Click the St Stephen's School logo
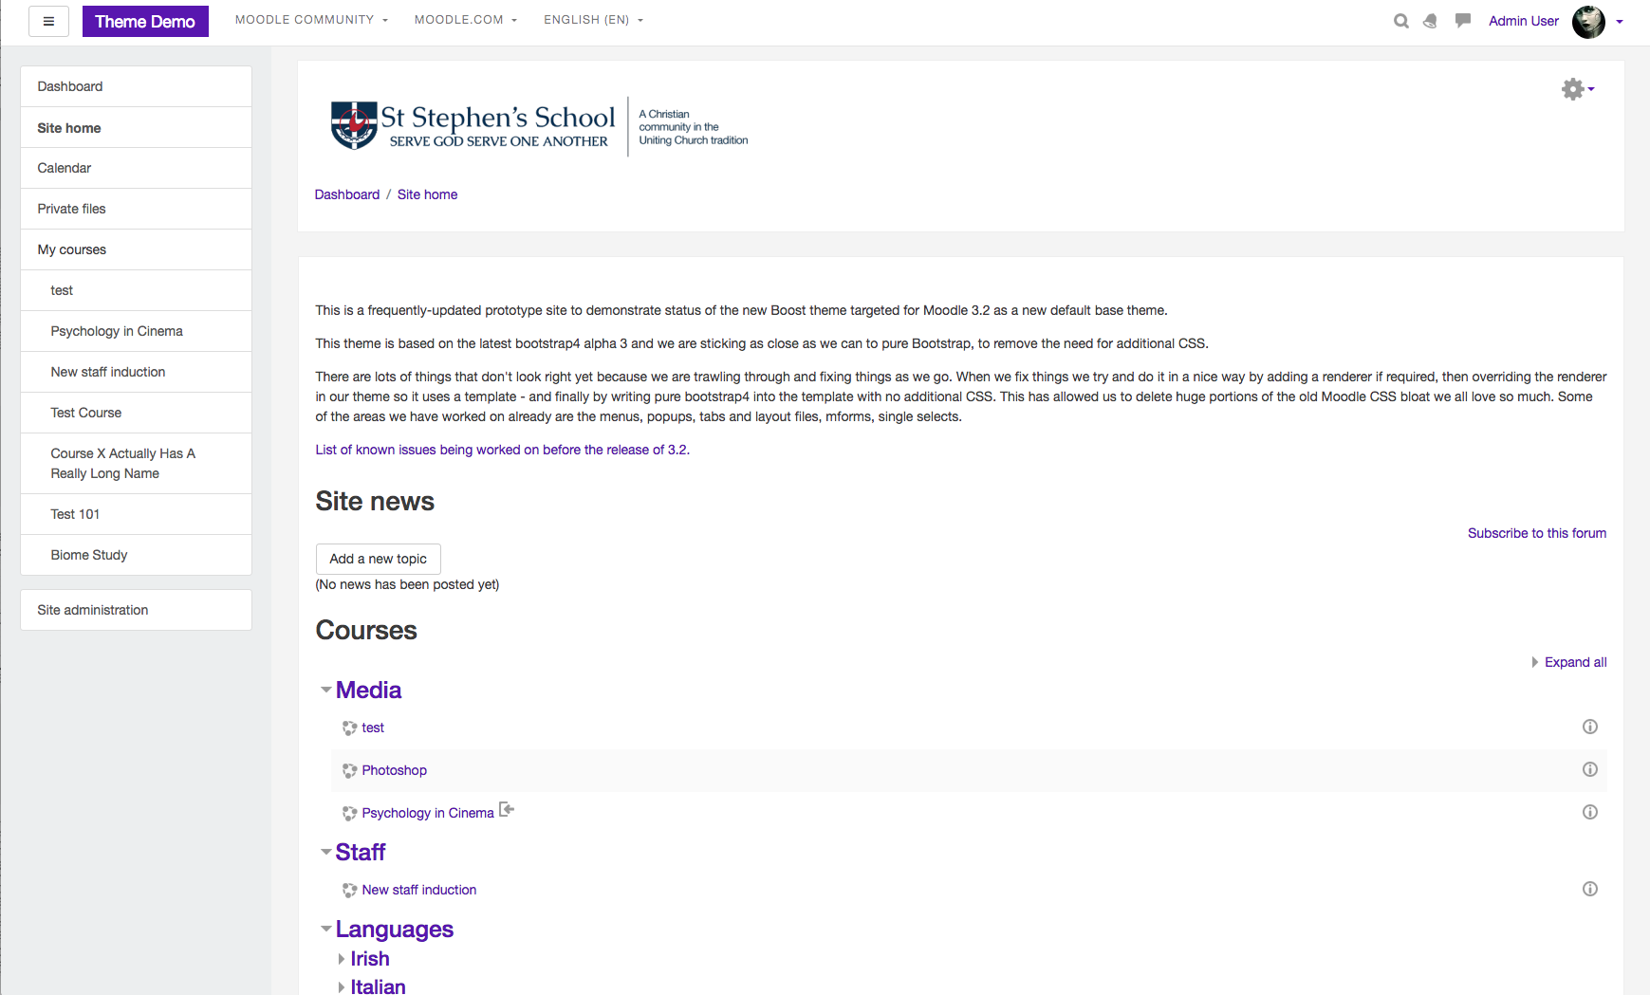Image resolution: width=1650 pixels, height=995 pixels. (x=539, y=126)
